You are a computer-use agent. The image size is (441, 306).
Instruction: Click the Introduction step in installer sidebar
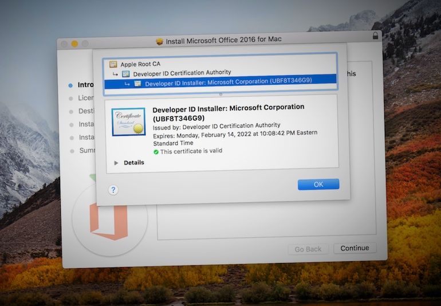tap(81, 85)
